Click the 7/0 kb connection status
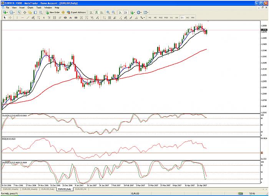 pos(252,194)
